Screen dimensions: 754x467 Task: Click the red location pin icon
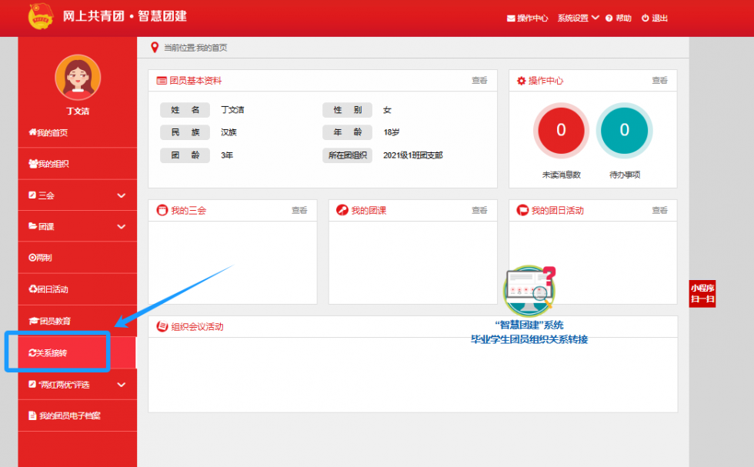[155, 48]
